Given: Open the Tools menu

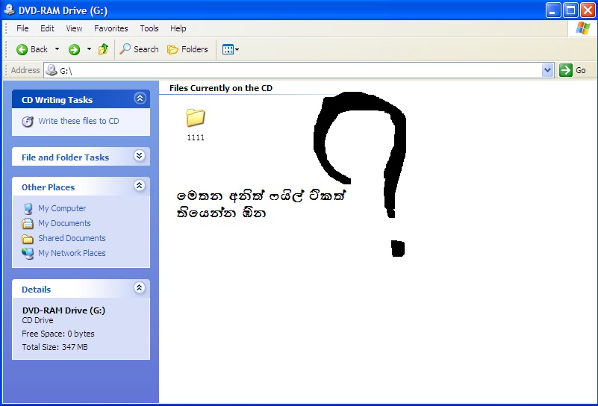Looking at the screenshot, I should pos(149,28).
